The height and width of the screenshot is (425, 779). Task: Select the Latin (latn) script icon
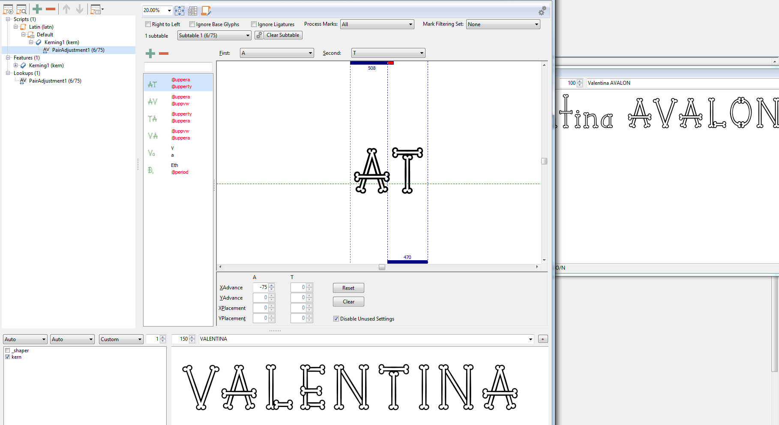click(23, 27)
